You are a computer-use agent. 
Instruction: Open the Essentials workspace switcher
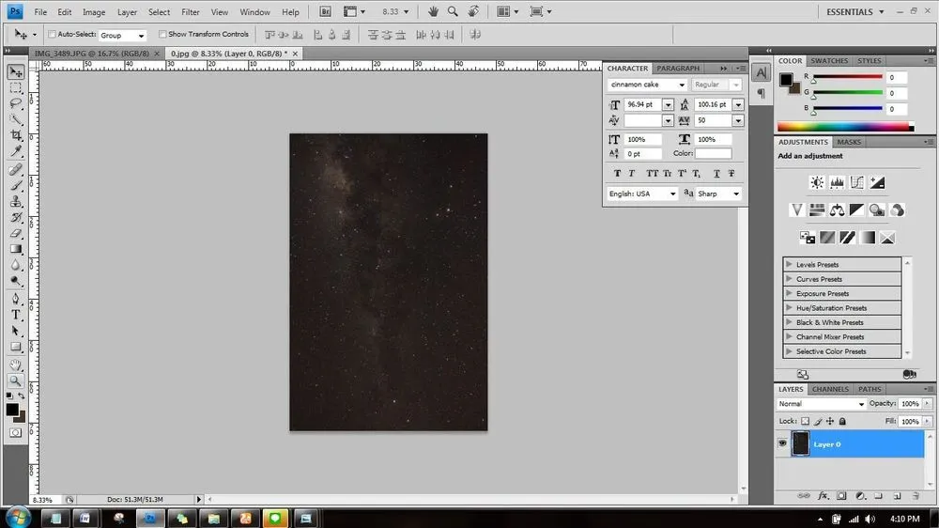click(854, 12)
